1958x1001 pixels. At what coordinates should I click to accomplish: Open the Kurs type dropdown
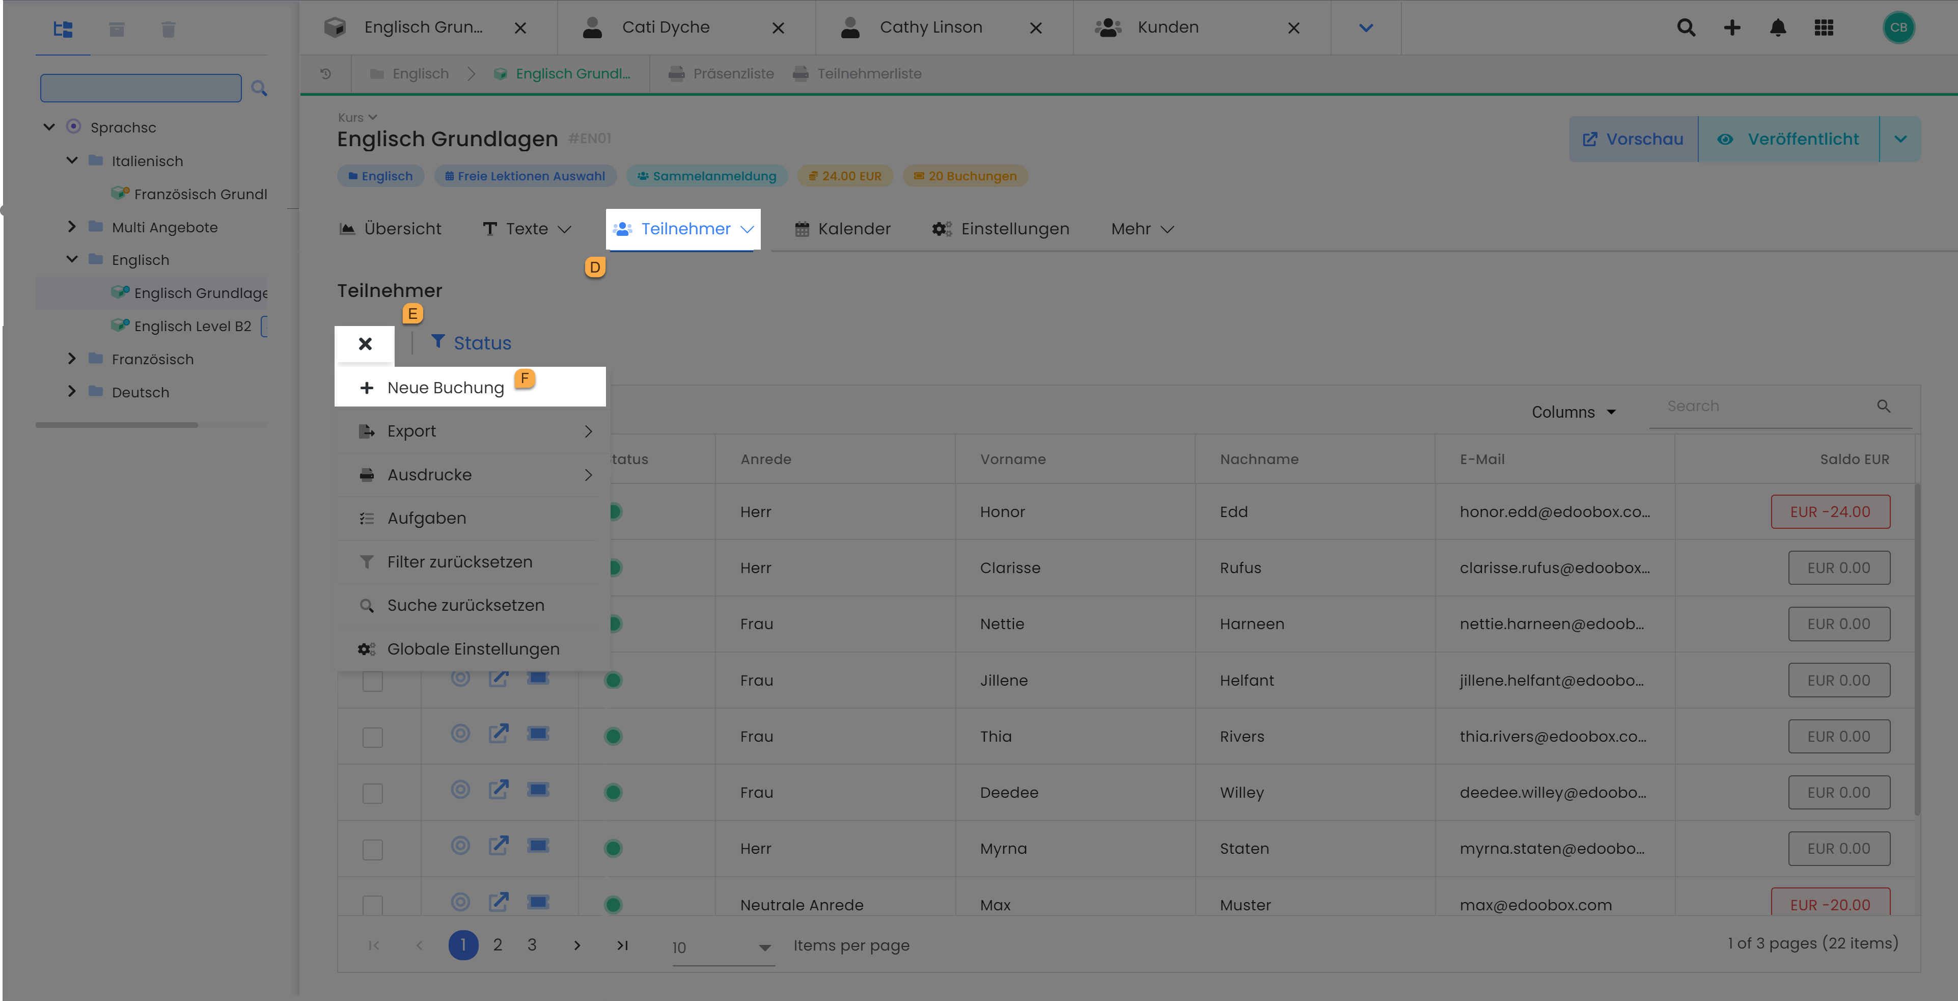click(x=357, y=117)
